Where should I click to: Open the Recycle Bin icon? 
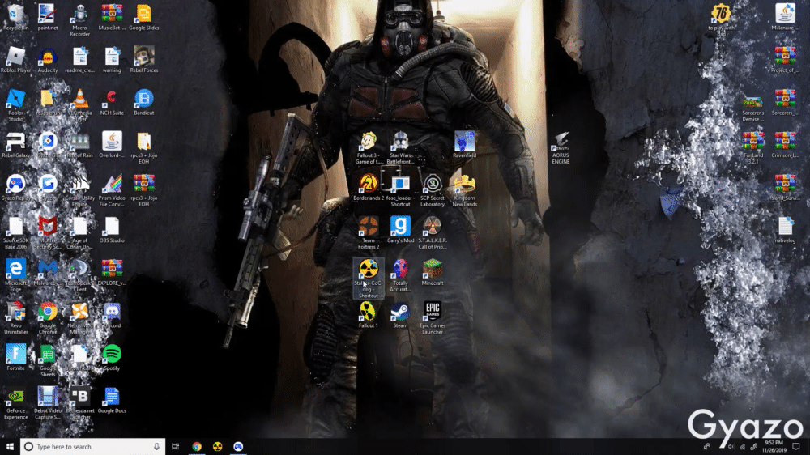tap(15, 17)
